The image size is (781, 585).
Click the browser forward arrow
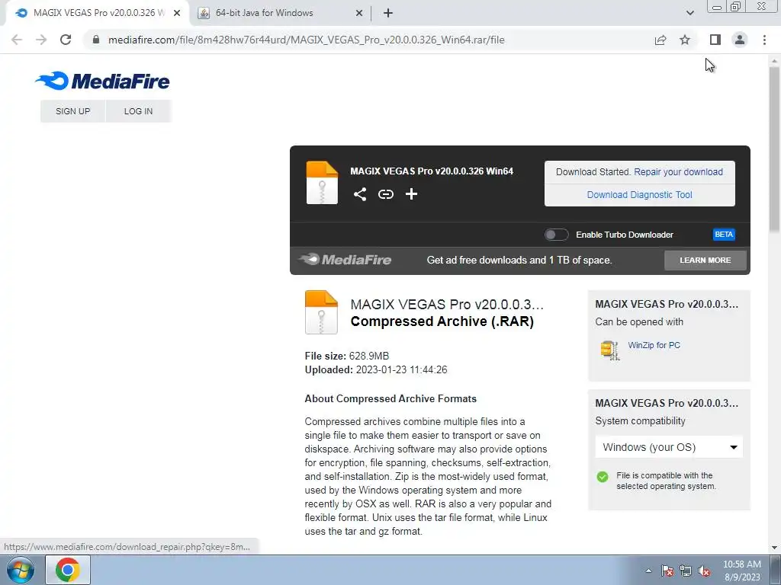pyautogui.click(x=41, y=40)
